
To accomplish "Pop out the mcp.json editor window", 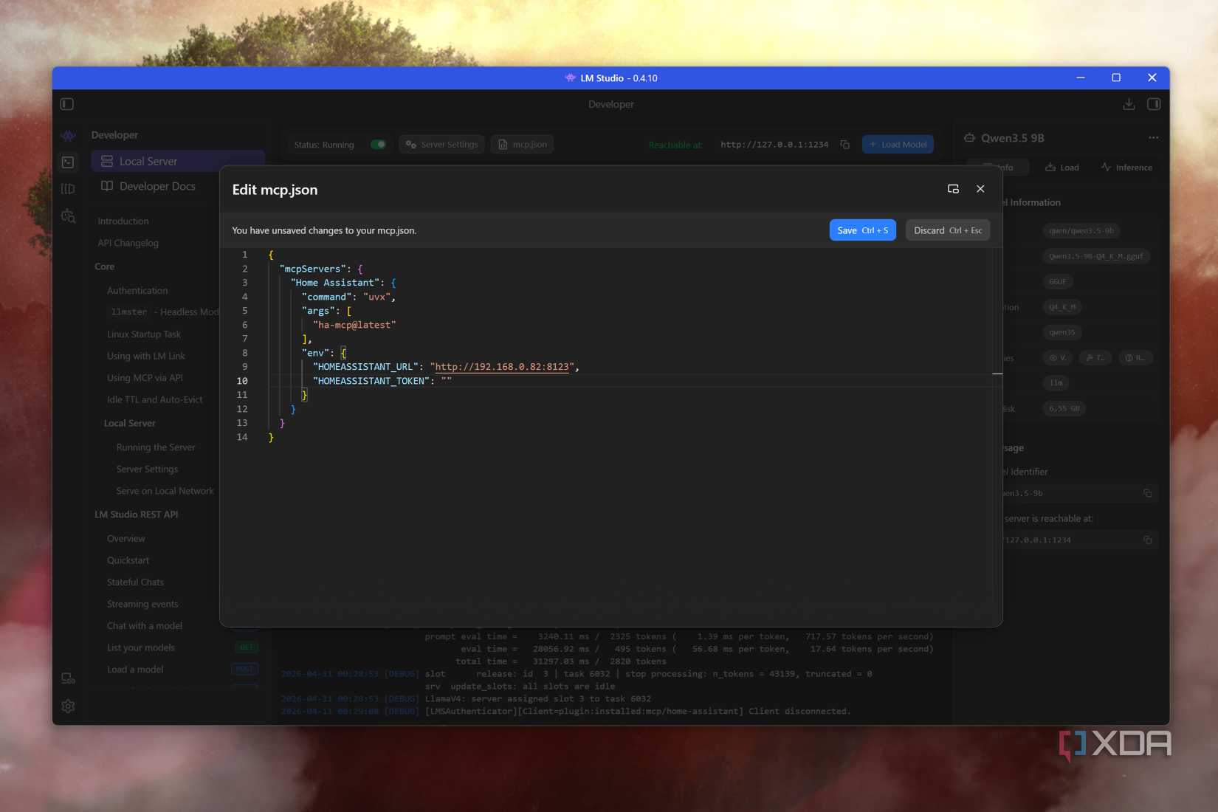I will point(953,189).
